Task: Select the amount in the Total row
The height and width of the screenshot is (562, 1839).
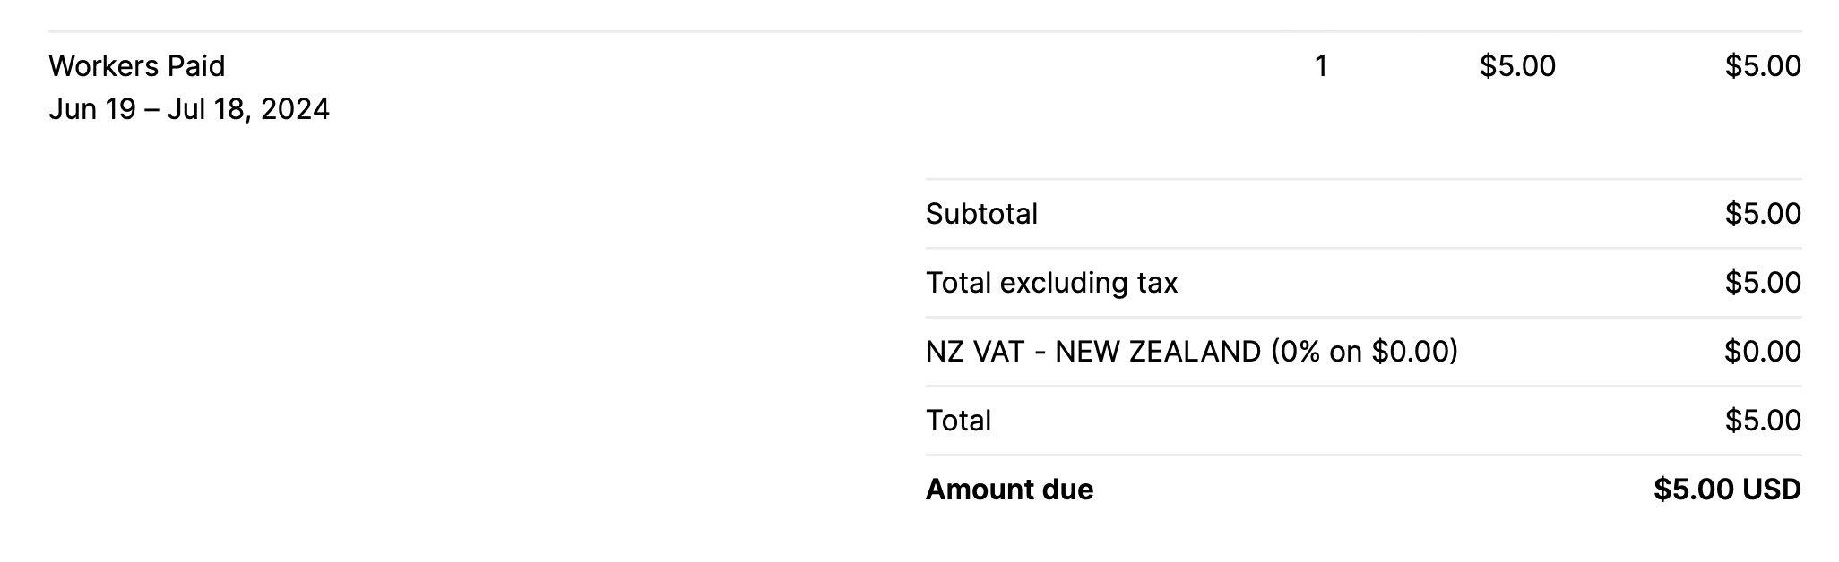Action: point(1762,421)
